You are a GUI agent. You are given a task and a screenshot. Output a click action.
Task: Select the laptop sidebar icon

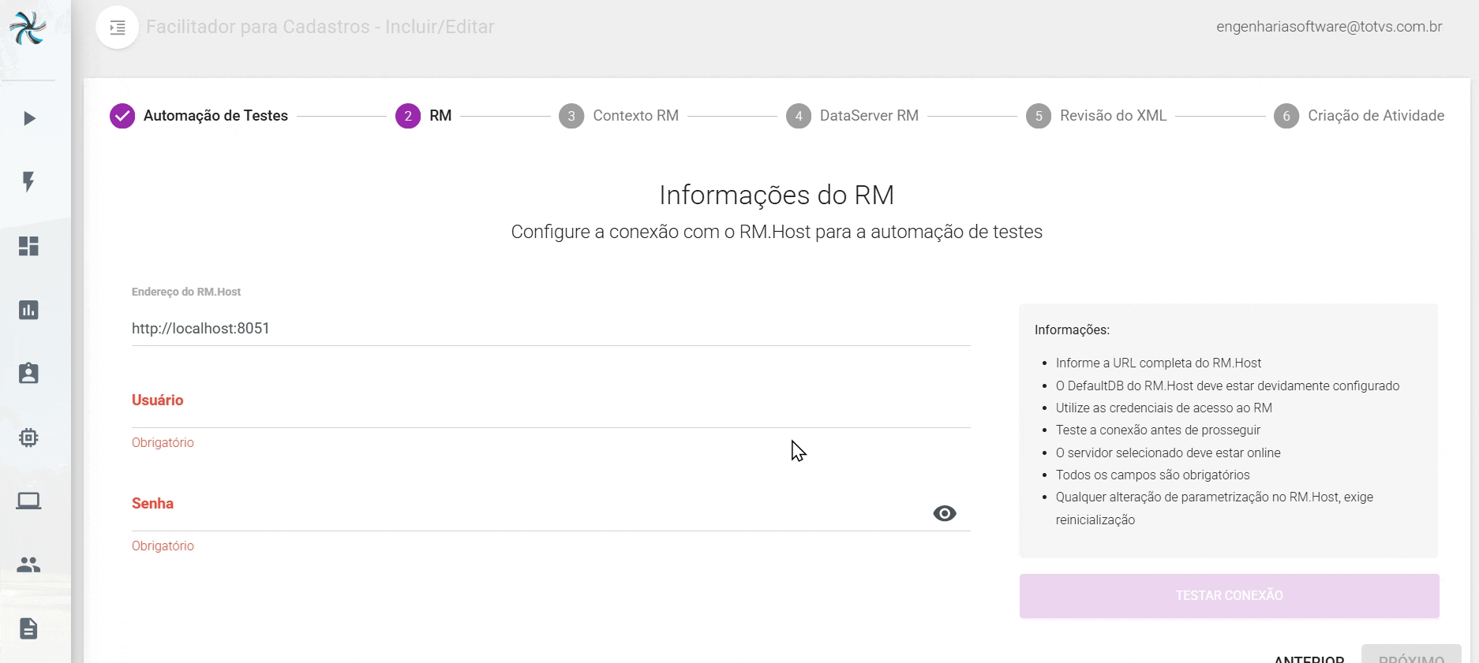[29, 501]
